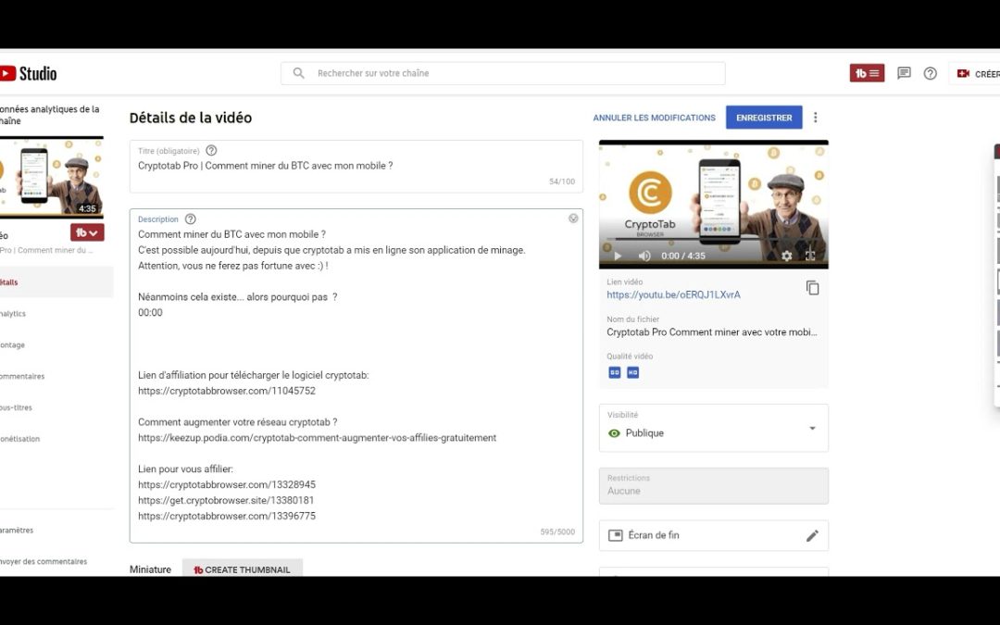Play the video preview
The image size is (1000, 625).
pos(617,256)
